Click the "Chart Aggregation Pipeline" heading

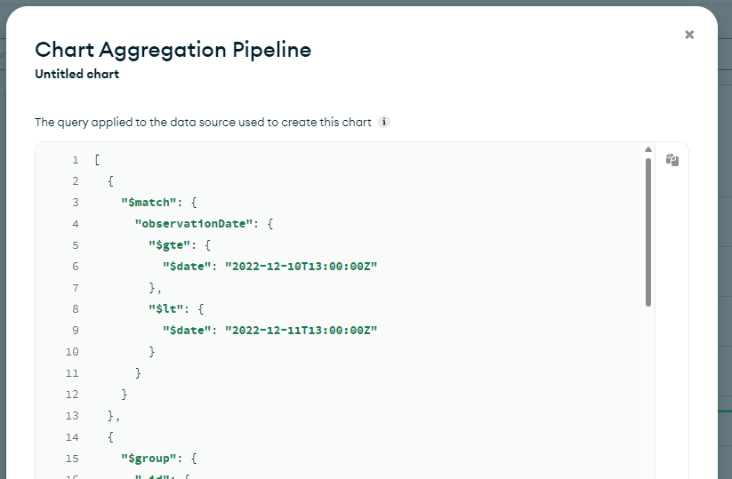[x=173, y=50]
